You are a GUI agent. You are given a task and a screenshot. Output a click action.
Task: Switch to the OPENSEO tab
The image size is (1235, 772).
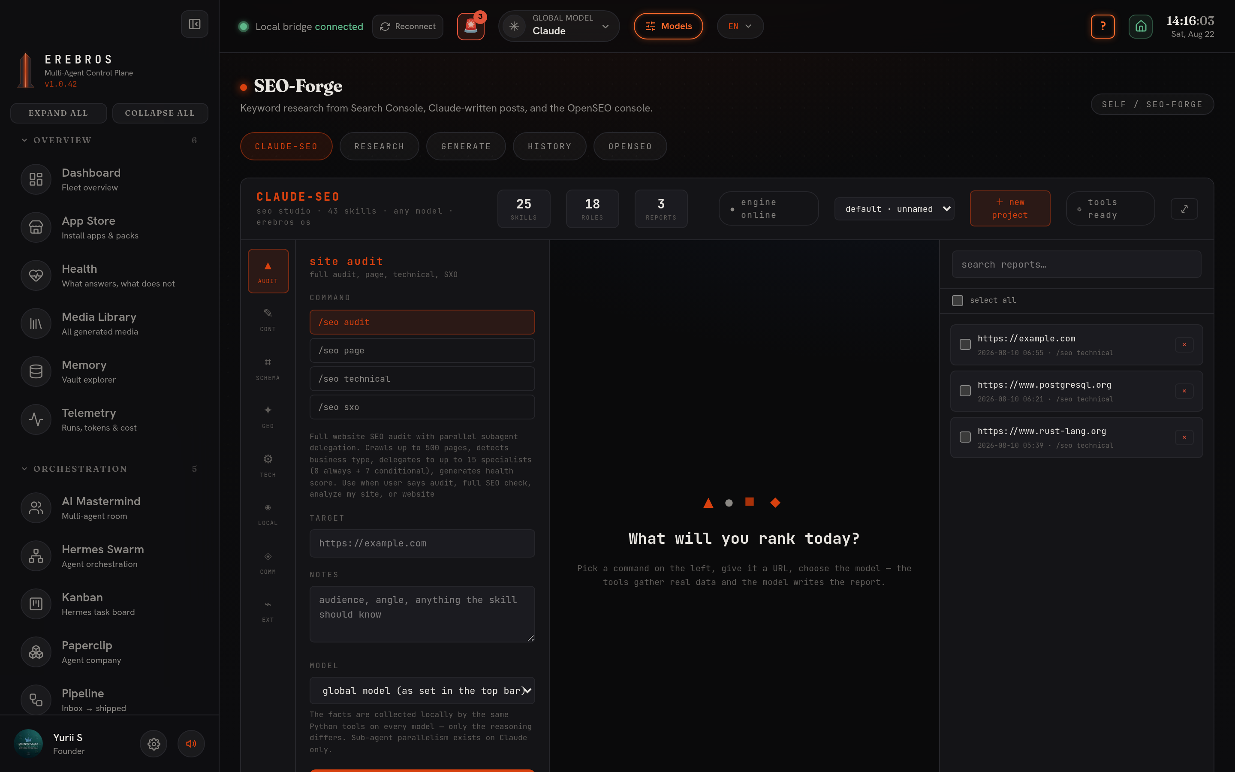630,147
